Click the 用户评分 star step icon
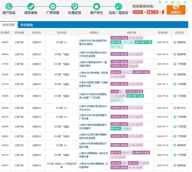 (x=97, y=6)
